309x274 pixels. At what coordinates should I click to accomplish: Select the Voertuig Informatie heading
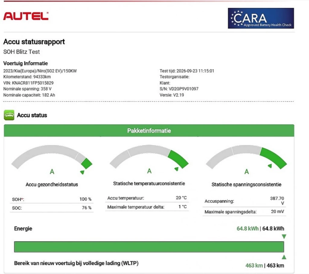25,63
